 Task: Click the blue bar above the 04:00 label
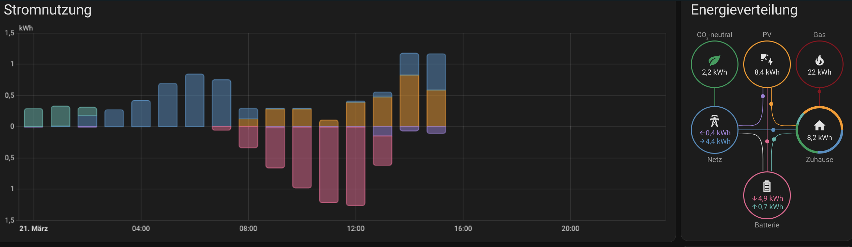click(141, 113)
